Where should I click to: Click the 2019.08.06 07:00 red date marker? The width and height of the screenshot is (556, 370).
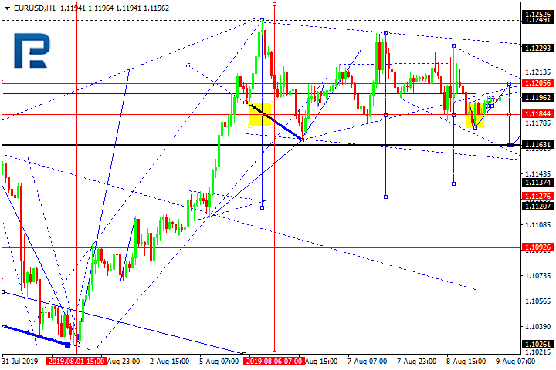[275, 360]
